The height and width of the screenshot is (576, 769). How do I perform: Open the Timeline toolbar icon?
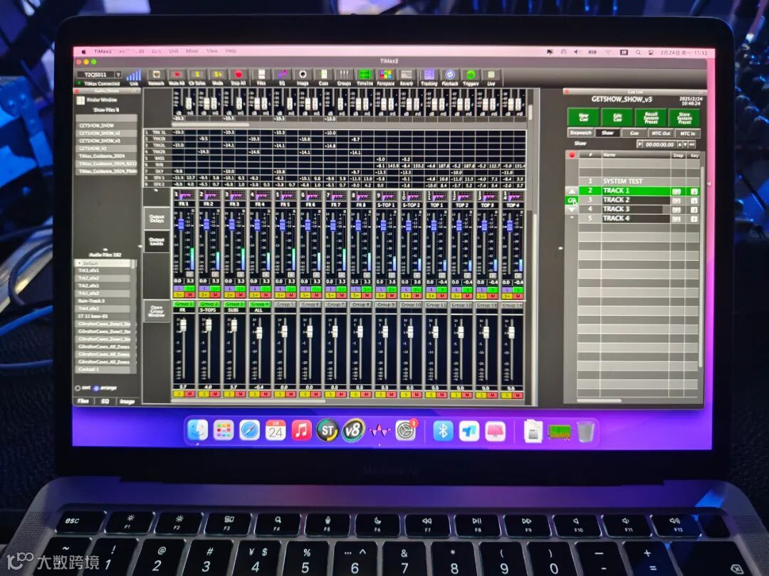coord(365,75)
